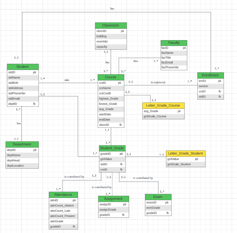Select the Student_Grade table header
237x233 pixels.
tap(112, 148)
